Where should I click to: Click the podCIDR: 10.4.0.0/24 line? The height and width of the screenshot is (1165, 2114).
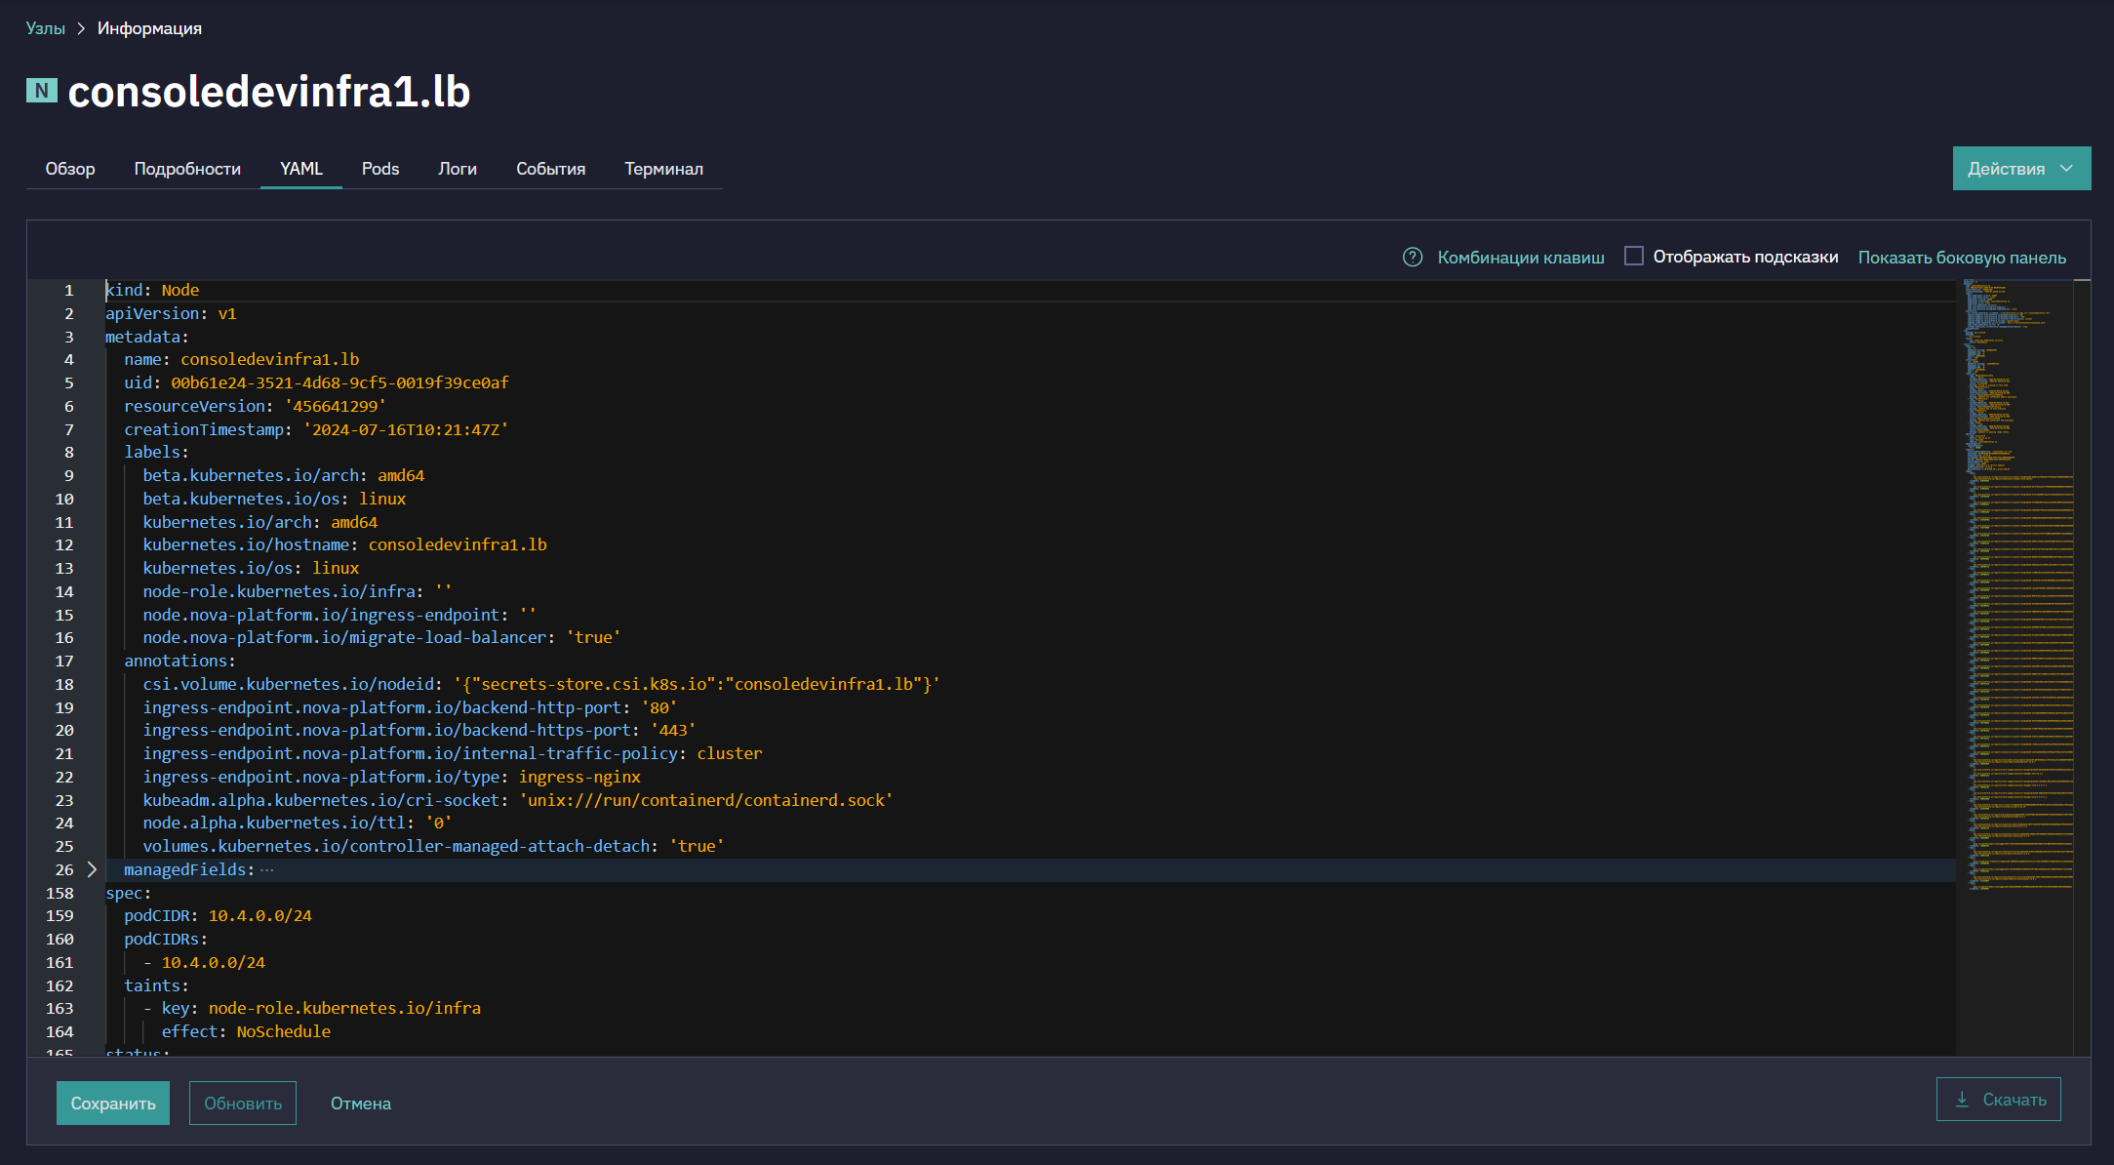(x=218, y=915)
